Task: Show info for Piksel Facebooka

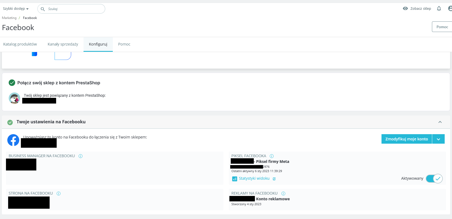Action: (272, 156)
